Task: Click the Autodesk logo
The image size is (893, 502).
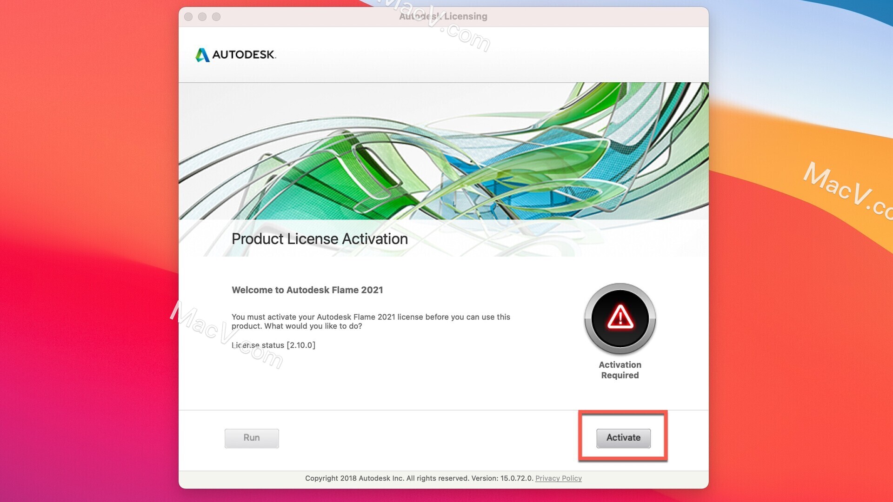Action: tap(235, 55)
